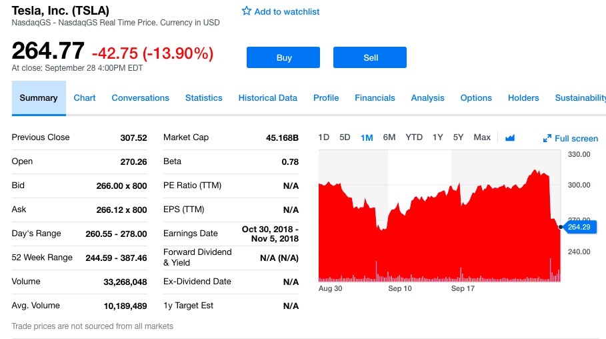This screenshot has width=606, height=339.
Task: Click the watchlist star icon
Action: (247, 11)
